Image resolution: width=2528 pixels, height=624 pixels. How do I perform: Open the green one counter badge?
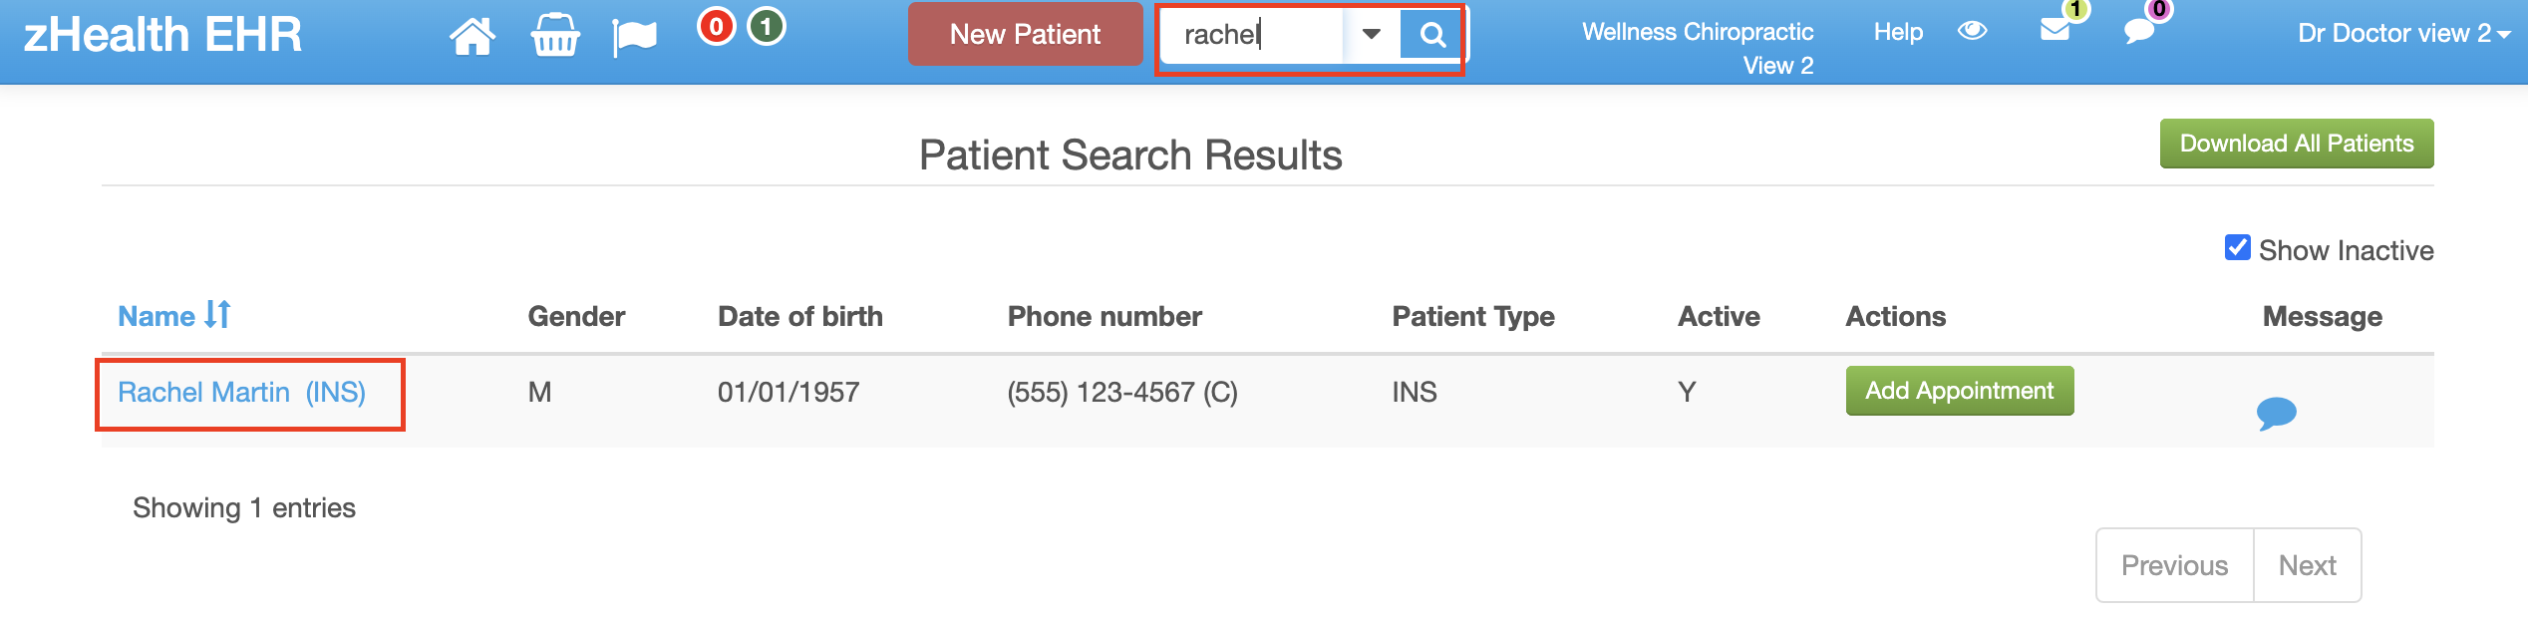766,27
